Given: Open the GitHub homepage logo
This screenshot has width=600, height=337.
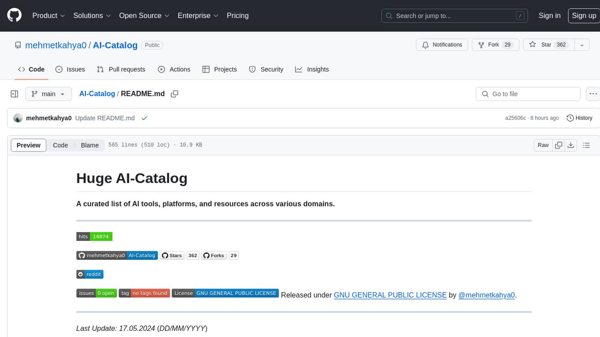Looking at the screenshot, I should (14, 15).
